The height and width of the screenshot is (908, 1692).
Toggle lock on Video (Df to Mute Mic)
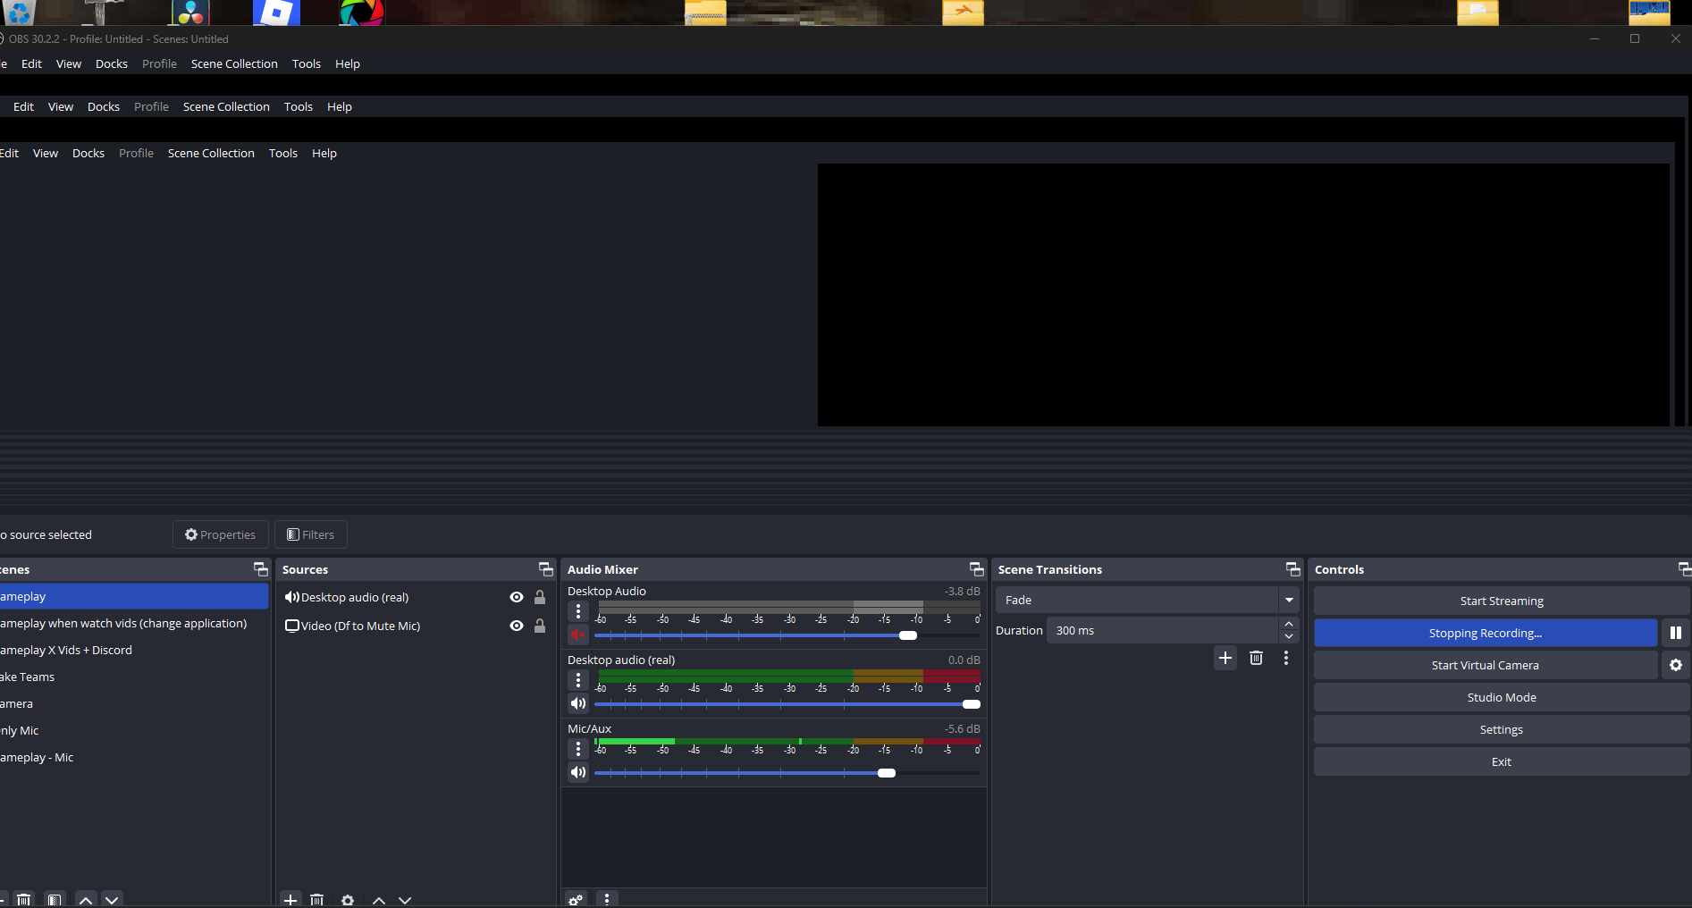pyautogui.click(x=540, y=626)
